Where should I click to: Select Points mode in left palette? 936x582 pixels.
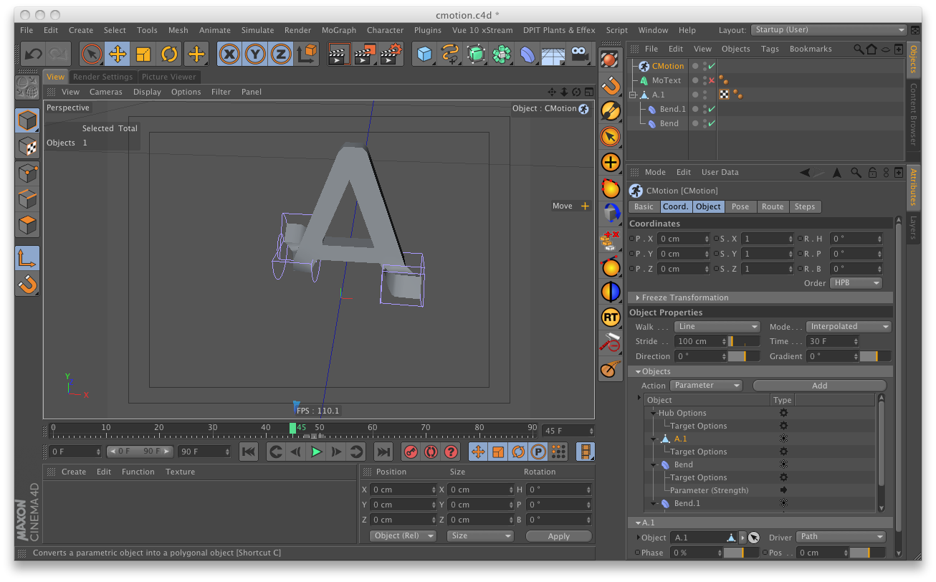[27, 173]
